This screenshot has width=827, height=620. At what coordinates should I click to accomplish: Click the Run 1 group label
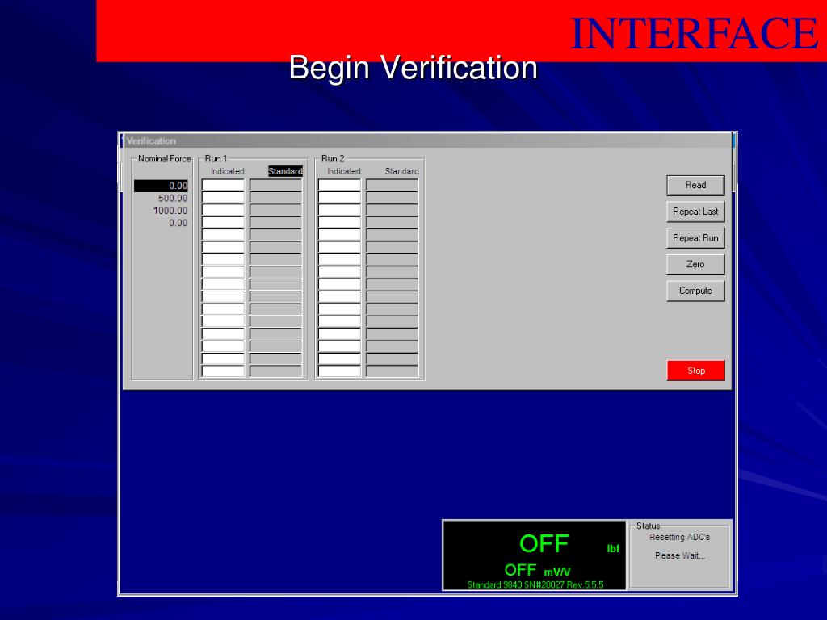pyautogui.click(x=216, y=159)
